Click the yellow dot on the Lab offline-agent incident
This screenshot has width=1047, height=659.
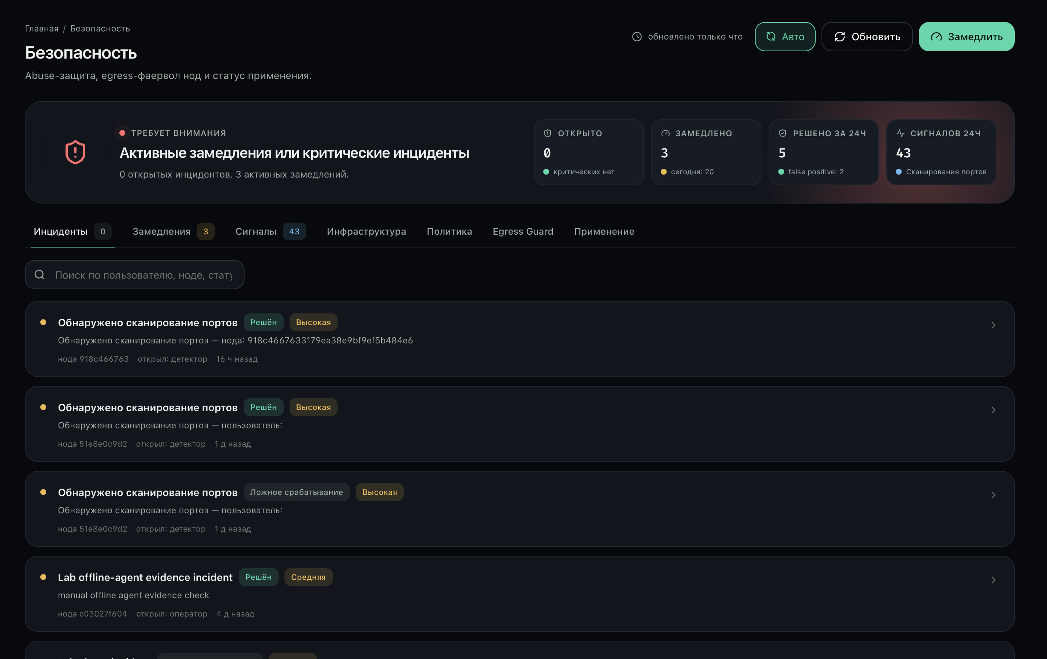click(43, 577)
